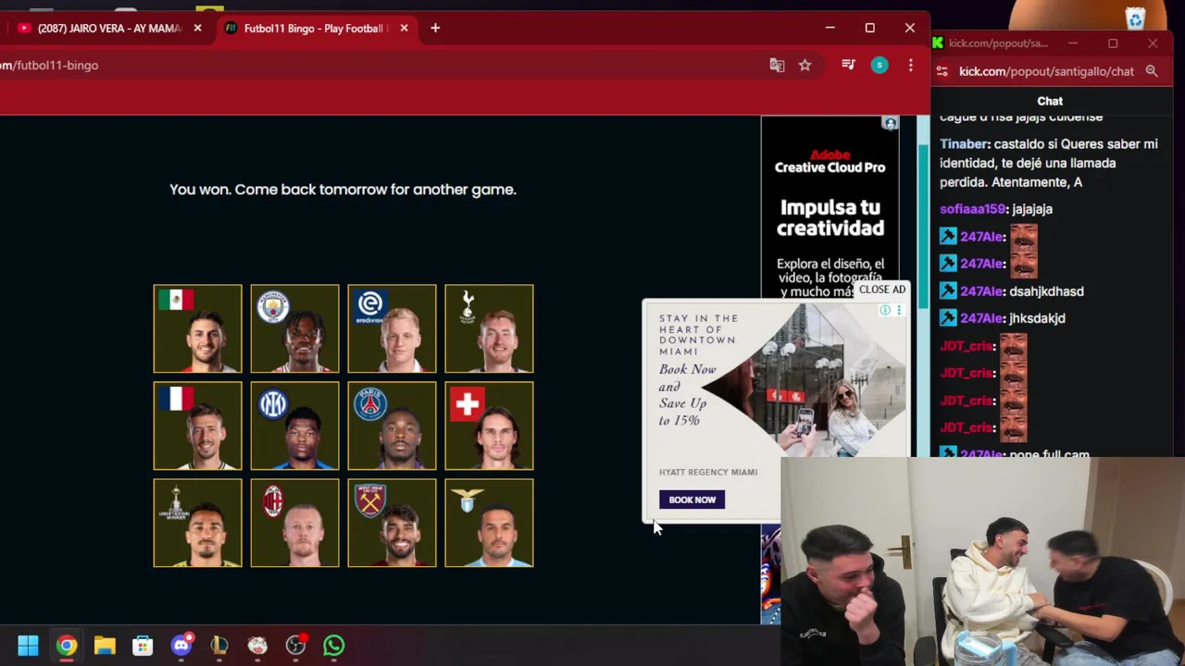This screenshot has height=666, width=1185.
Task: Click the zoom magnifier in Kick address bar
Action: pos(1152,71)
